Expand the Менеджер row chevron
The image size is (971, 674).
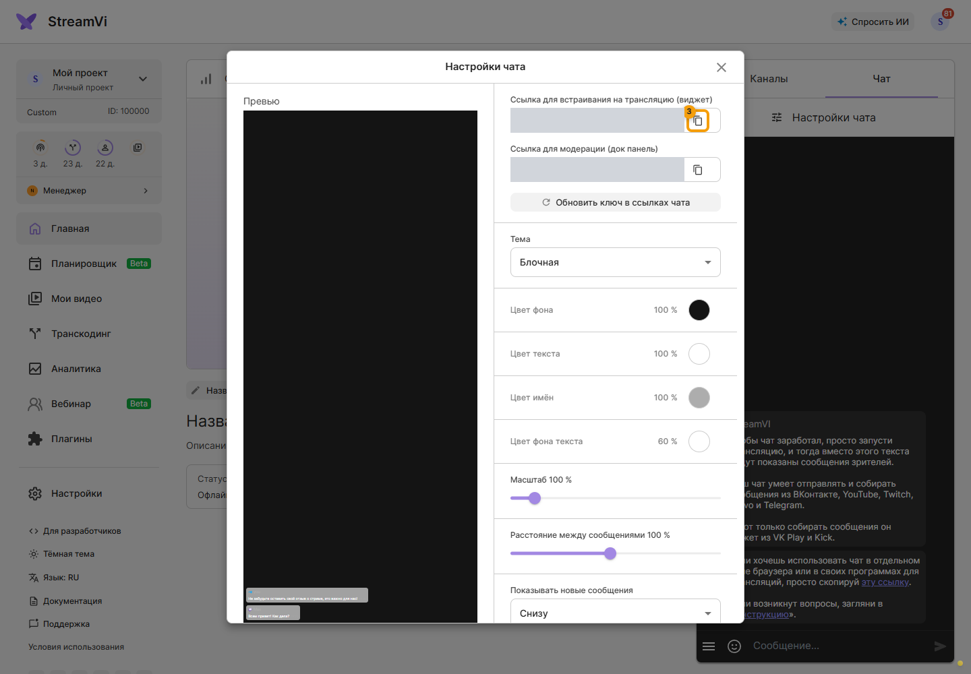pyautogui.click(x=146, y=191)
